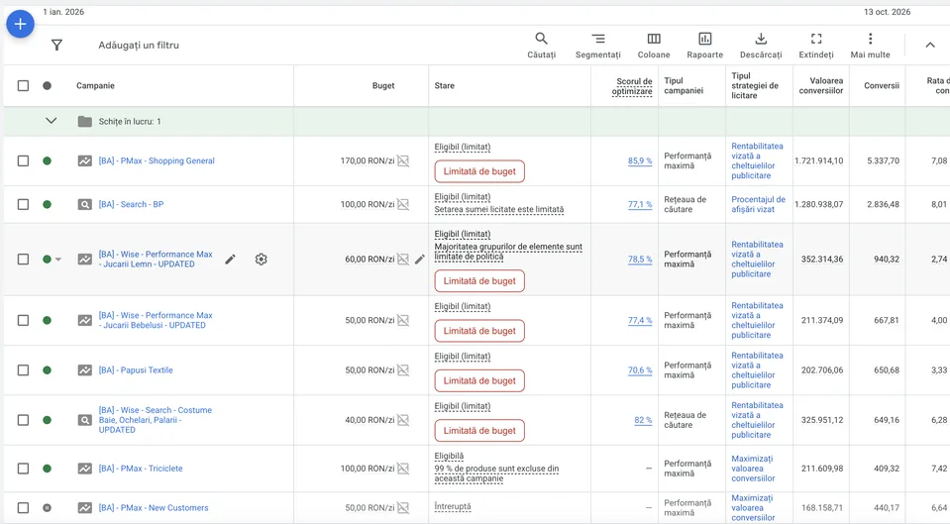Click Setarea sumei licitate este limitată status

(498, 210)
